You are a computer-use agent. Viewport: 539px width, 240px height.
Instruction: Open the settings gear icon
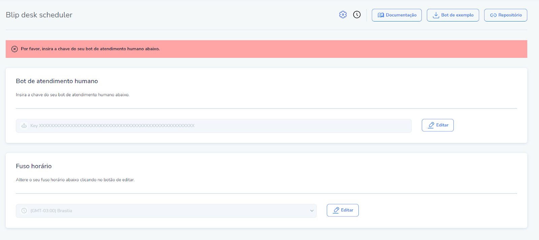pyautogui.click(x=343, y=15)
